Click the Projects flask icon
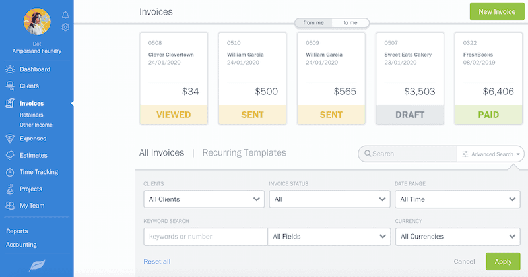This screenshot has width=528, height=277. click(x=10, y=189)
